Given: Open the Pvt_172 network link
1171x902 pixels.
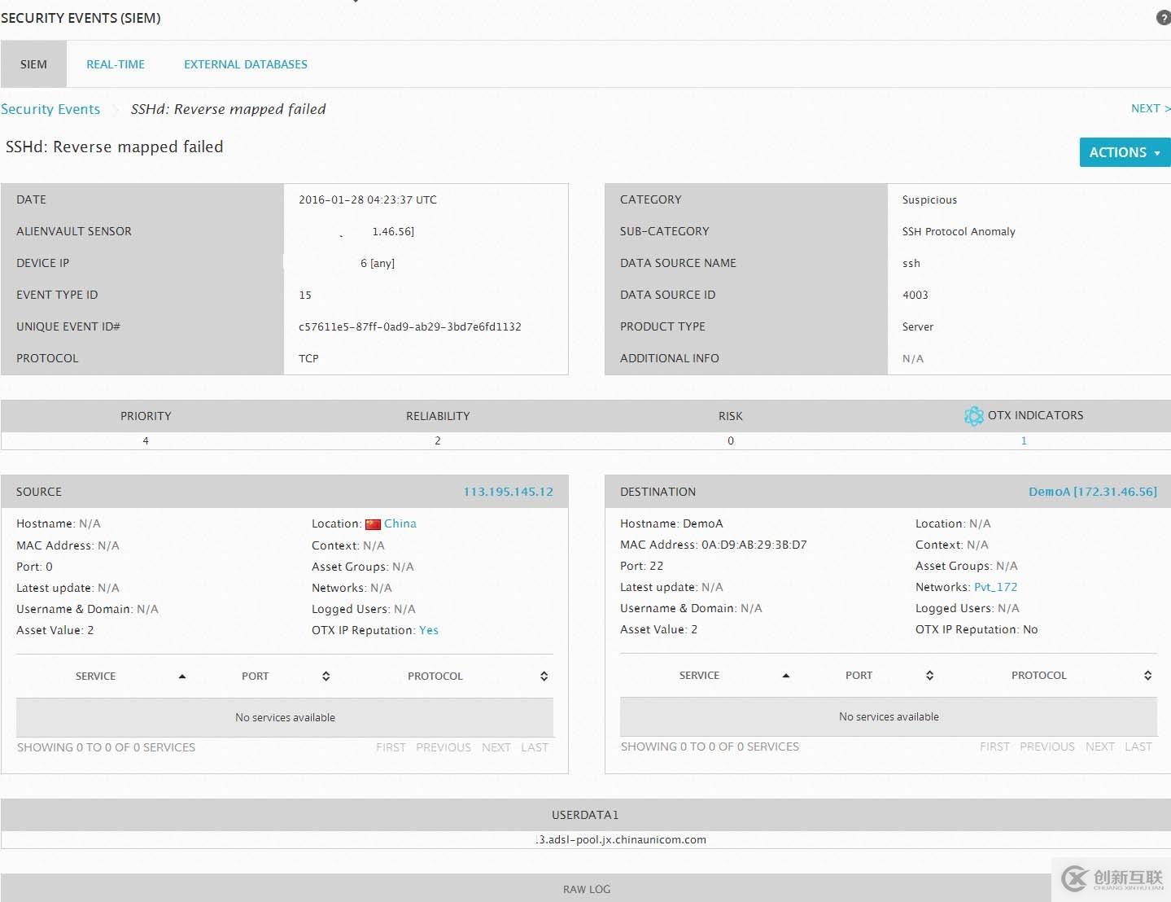Looking at the screenshot, I should (x=996, y=587).
